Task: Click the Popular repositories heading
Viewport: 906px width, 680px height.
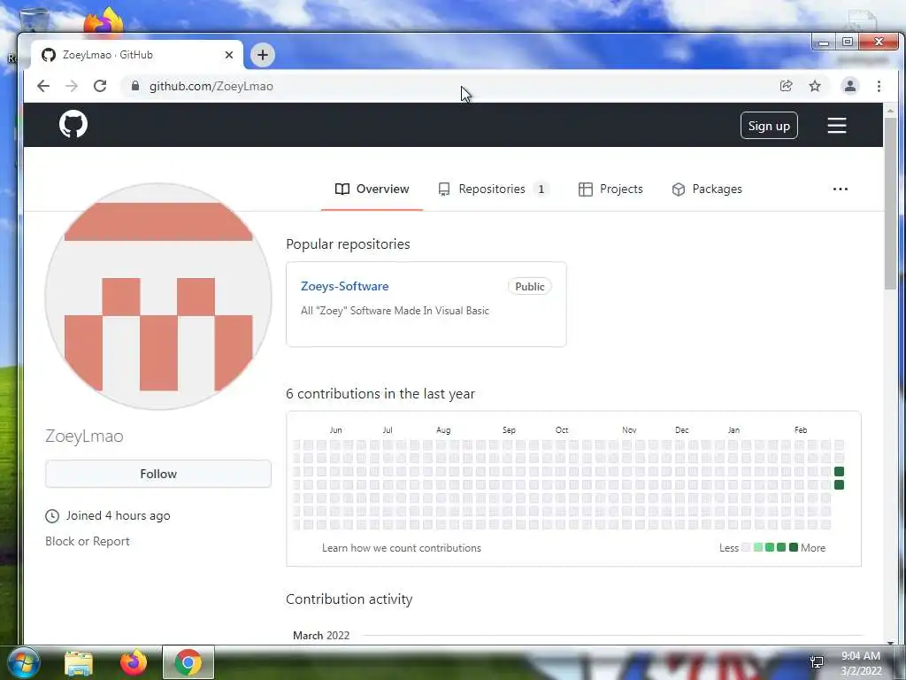Action: (x=348, y=244)
